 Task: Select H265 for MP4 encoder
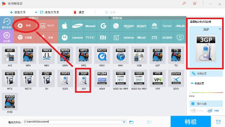tap(120, 78)
